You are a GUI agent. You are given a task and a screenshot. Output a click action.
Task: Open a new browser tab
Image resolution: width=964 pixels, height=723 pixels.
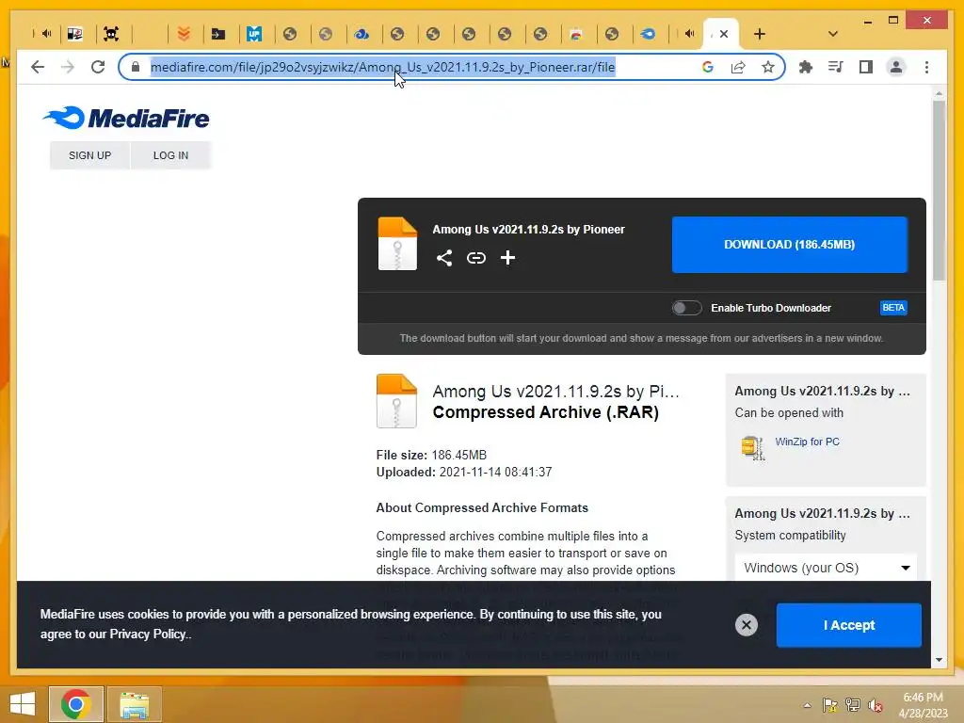(760, 34)
